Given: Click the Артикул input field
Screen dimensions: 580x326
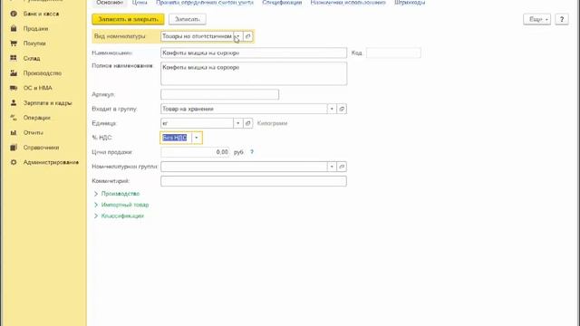Looking at the screenshot, I should (219, 94).
